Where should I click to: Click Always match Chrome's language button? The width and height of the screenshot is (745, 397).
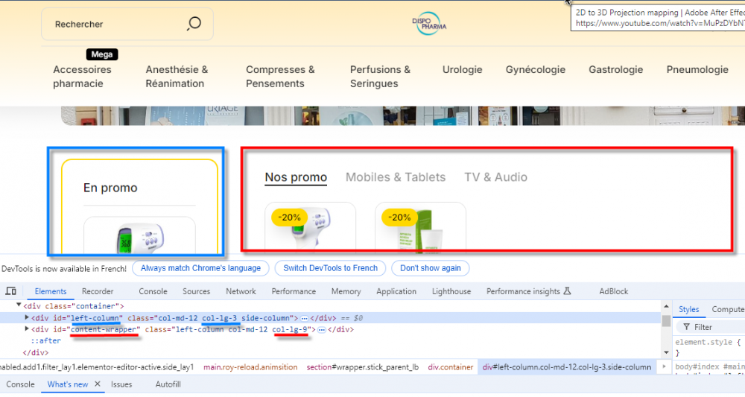point(200,268)
